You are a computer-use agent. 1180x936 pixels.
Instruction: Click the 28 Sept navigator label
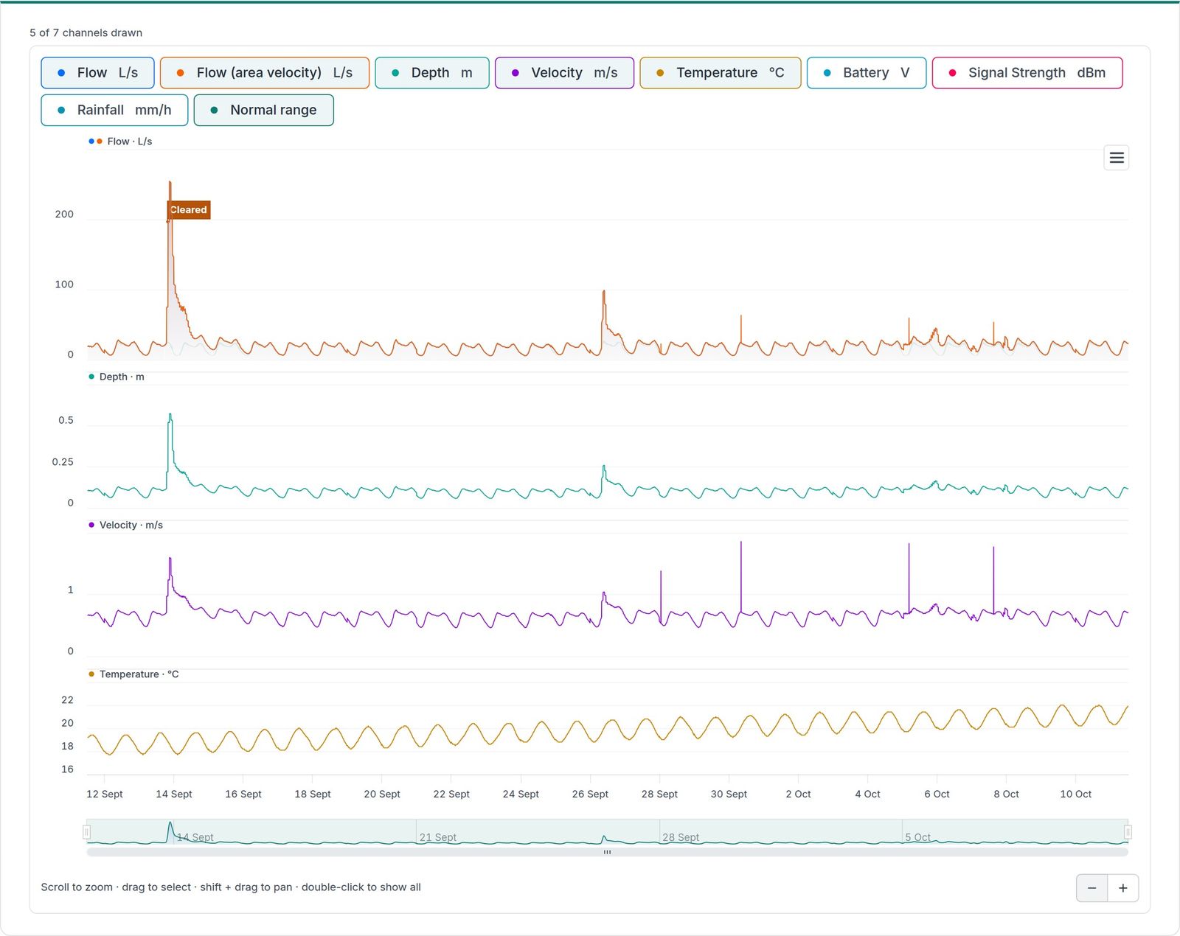pyautogui.click(x=681, y=837)
